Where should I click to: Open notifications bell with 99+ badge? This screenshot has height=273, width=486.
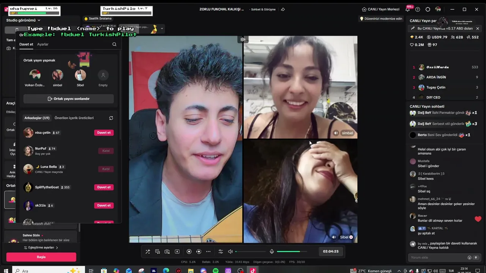[407, 9]
